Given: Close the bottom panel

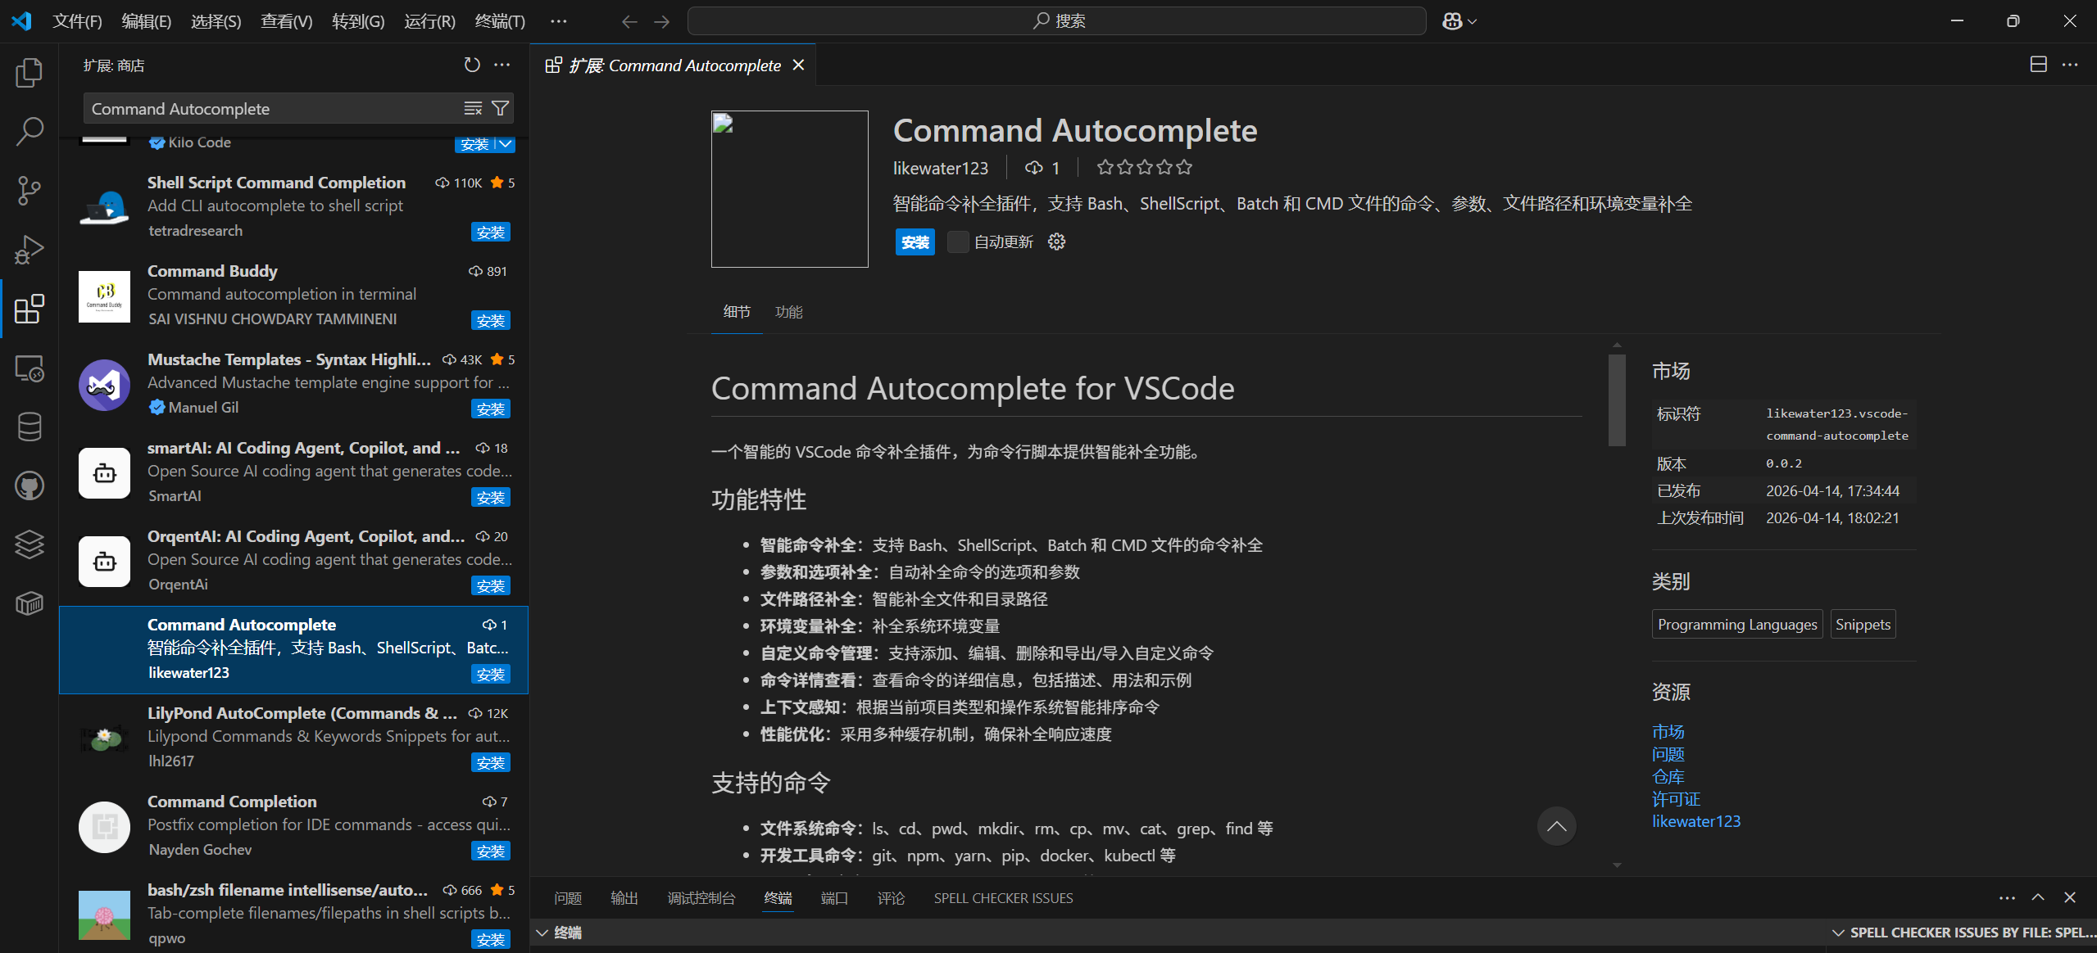Looking at the screenshot, I should click(x=2070, y=898).
